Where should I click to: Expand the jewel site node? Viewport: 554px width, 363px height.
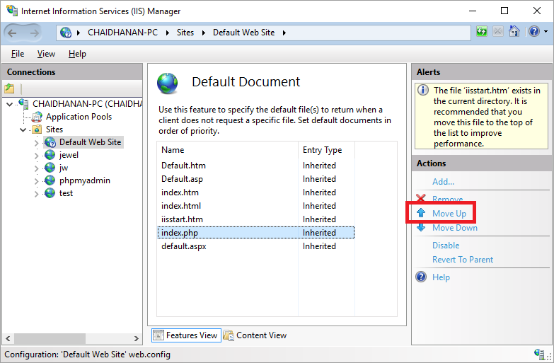(36, 156)
